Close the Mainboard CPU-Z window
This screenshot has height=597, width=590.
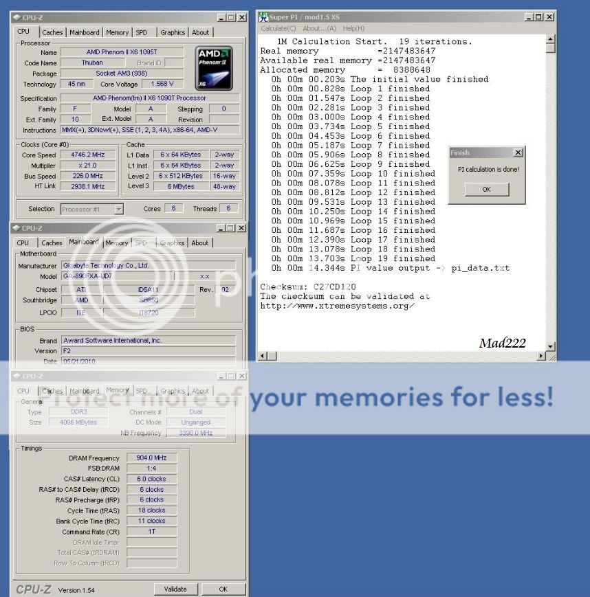pos(241,228)
